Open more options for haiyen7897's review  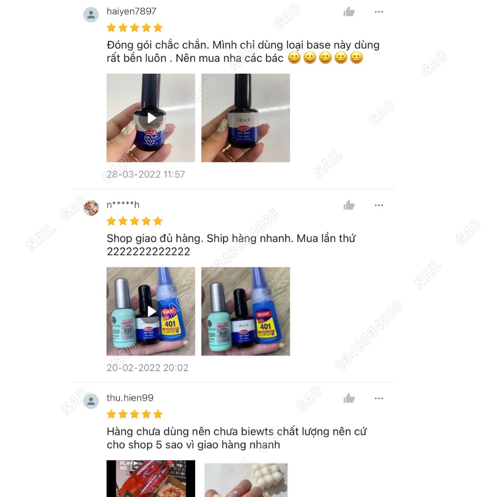coord(379,12)
